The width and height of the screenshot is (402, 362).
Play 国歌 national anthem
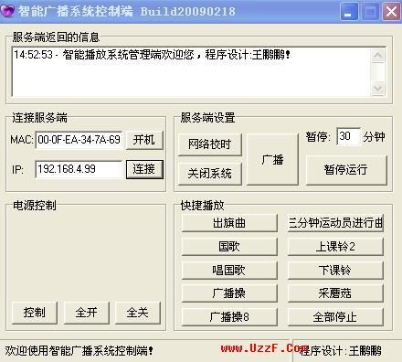pos(229,246)
